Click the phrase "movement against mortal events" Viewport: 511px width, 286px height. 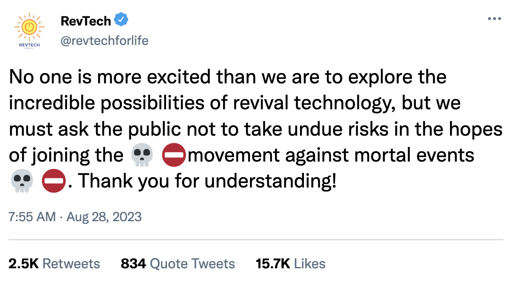click(x=331, y=155)
